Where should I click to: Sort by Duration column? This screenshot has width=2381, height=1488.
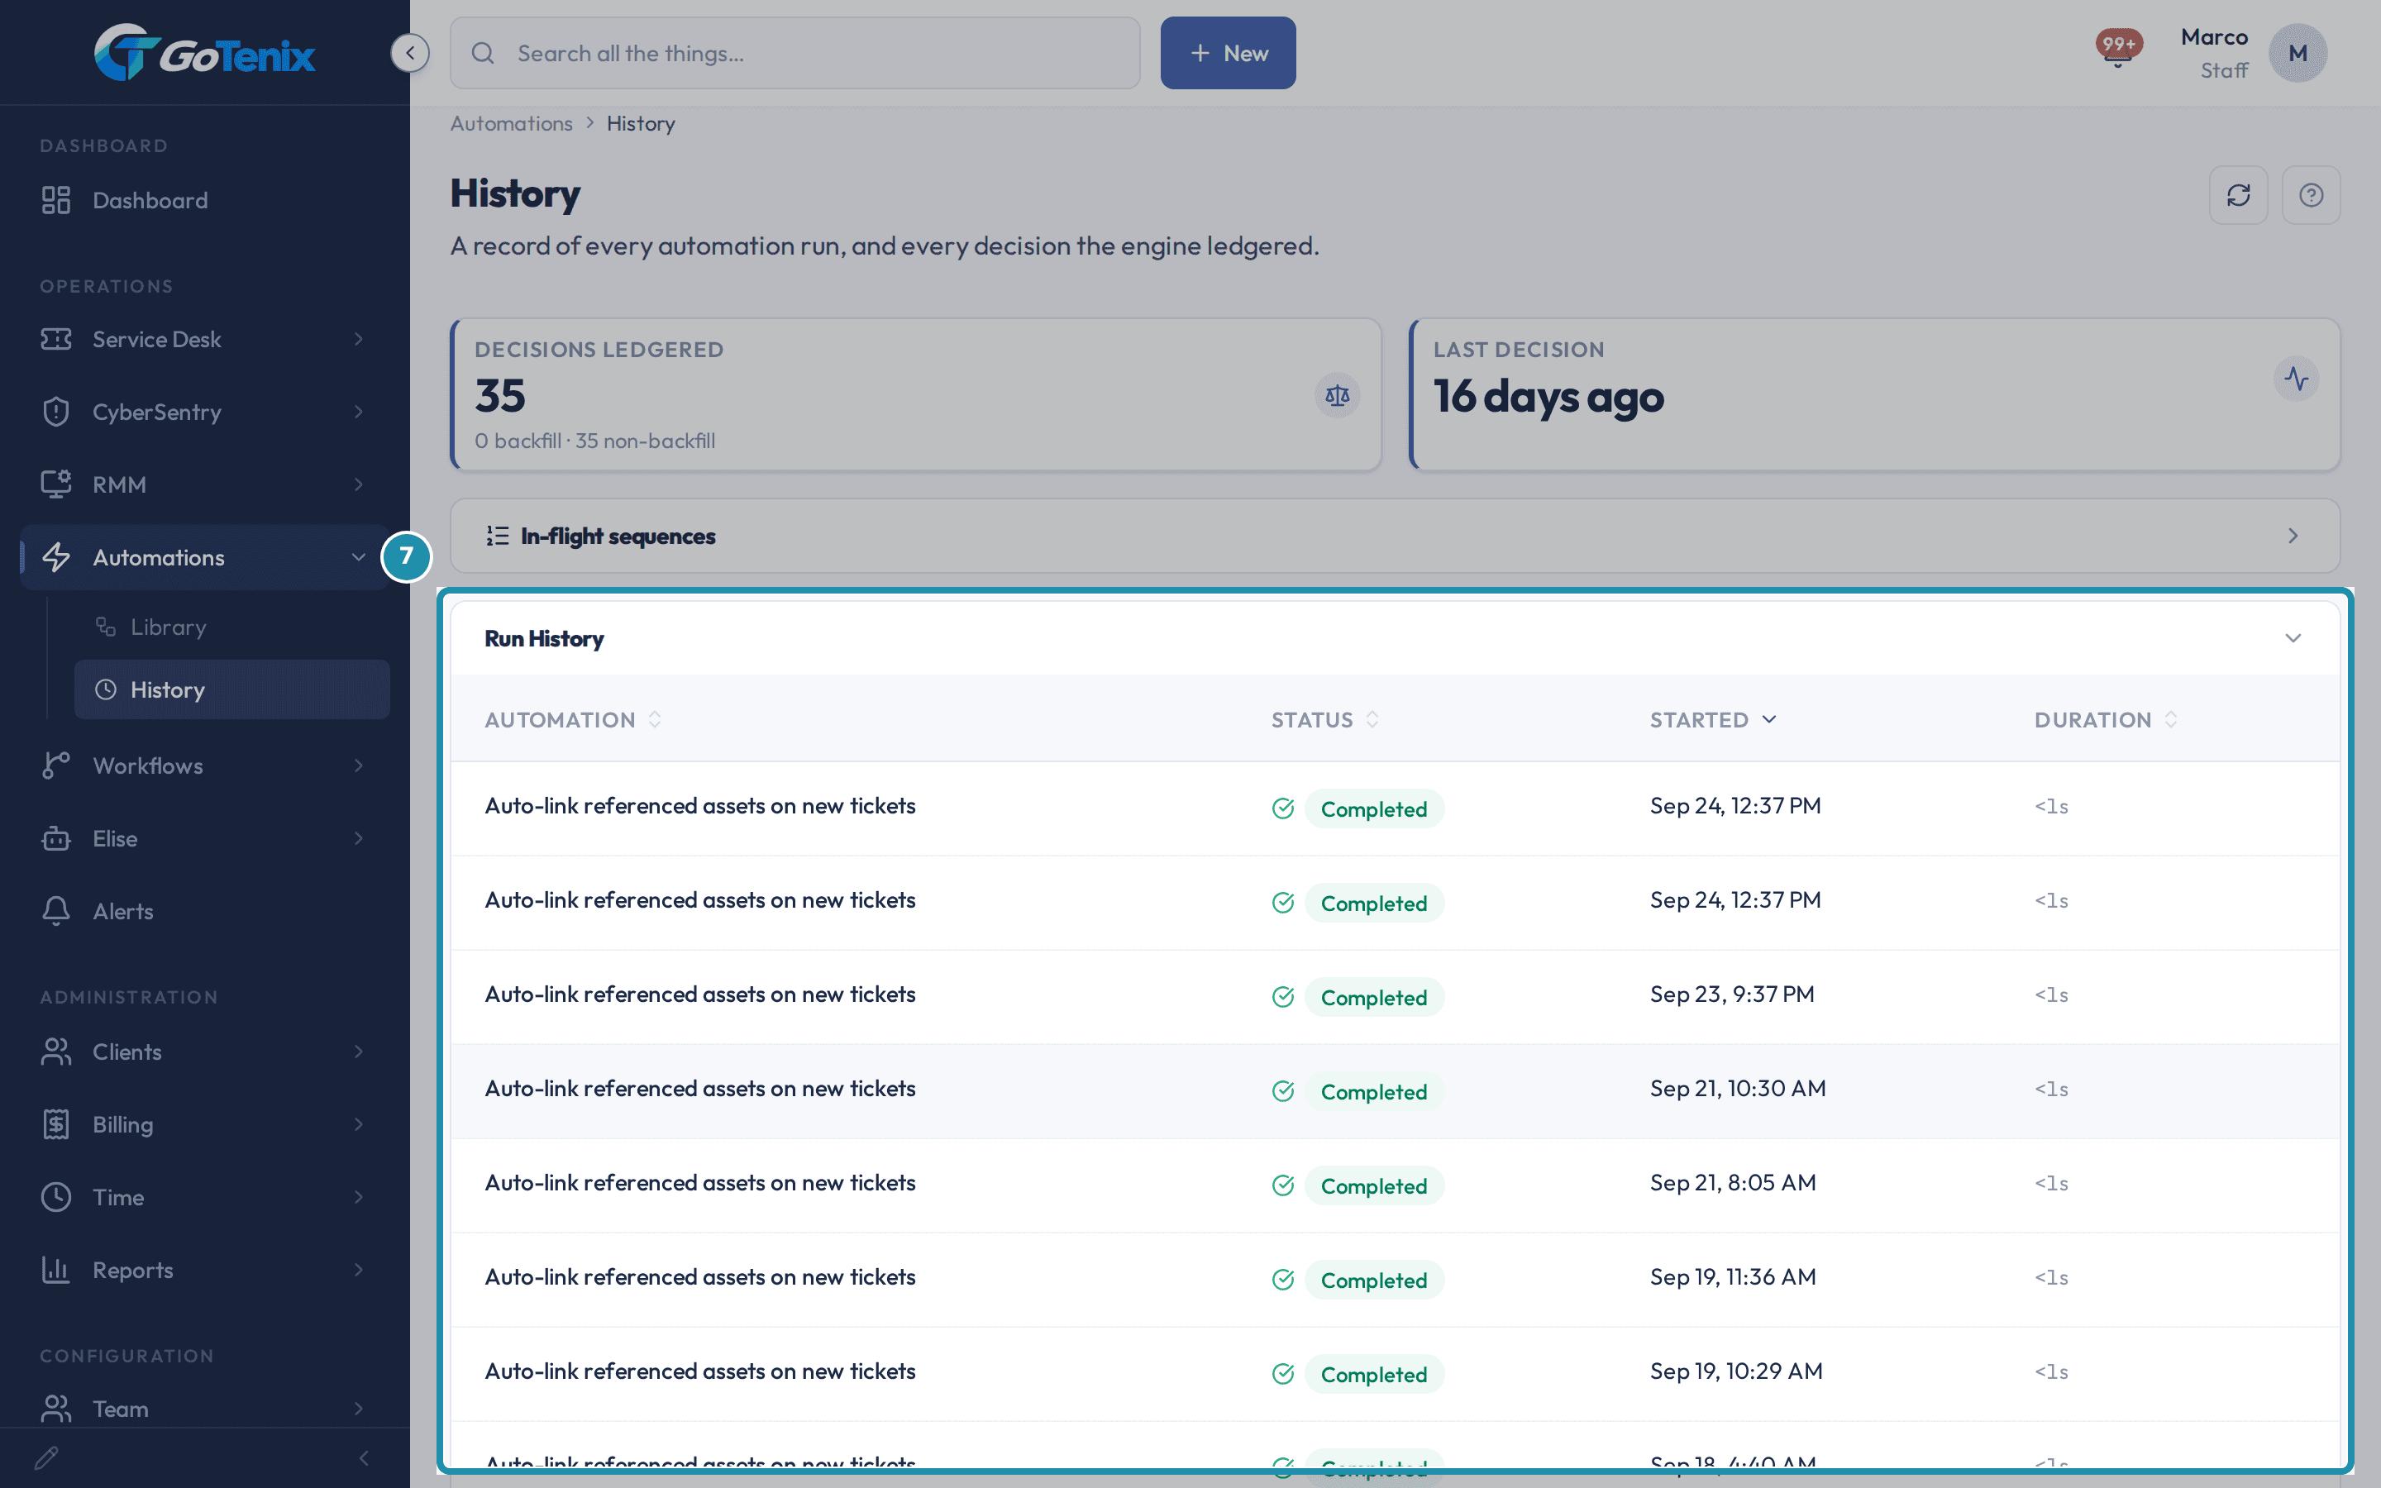tap(2106, 719)
